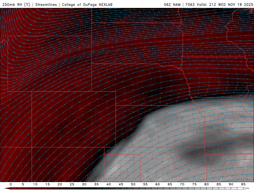The image size is (254, 190).
Task: Click the '10' colorbar scale label
Action: coord(35,184)
